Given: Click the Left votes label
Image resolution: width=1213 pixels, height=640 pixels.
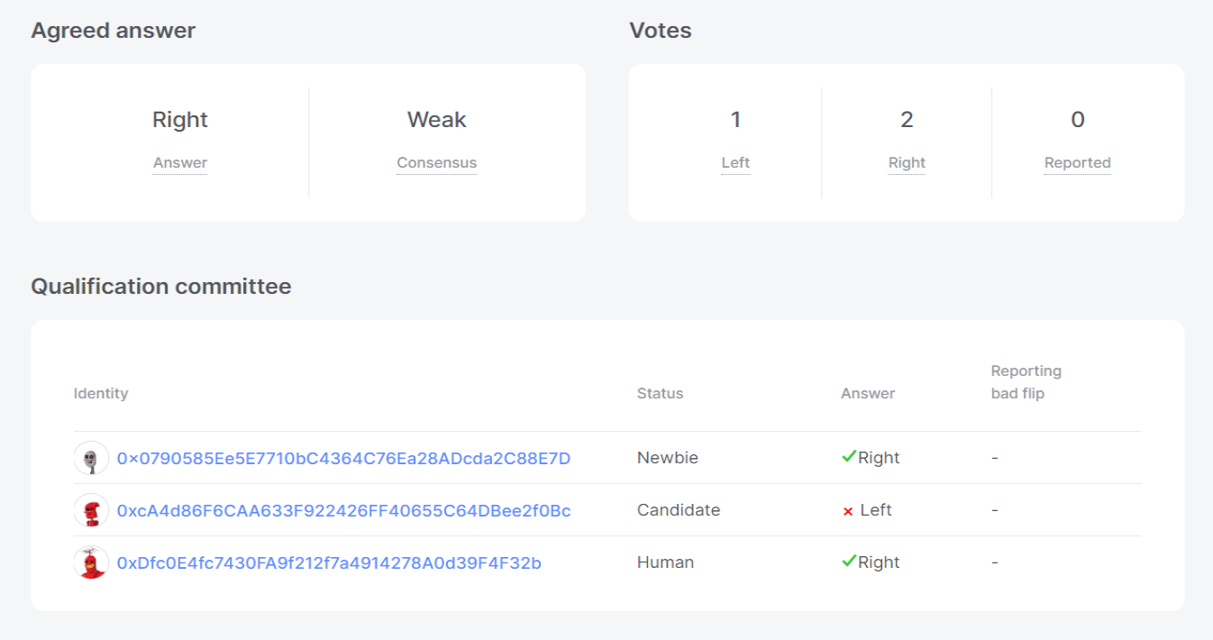Looking at the screenshot, I should click(x=735, y=163).
